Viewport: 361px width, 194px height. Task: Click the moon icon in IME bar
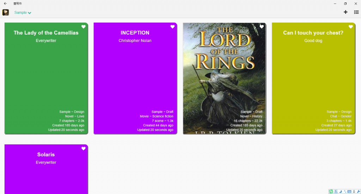(x=341, y=192)
